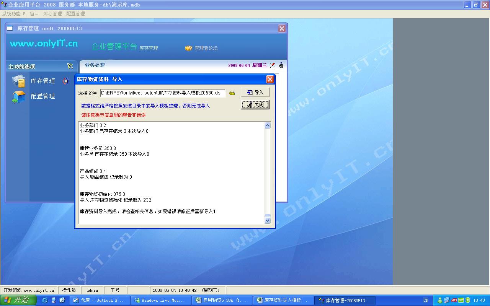Open the 窗口 menu
The width and height of the screenshot is (490, 306).
point(34,13)
